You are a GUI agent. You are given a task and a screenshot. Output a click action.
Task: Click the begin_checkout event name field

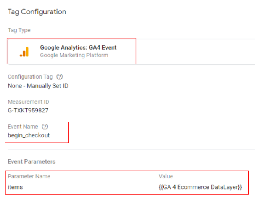click(29, 135)
